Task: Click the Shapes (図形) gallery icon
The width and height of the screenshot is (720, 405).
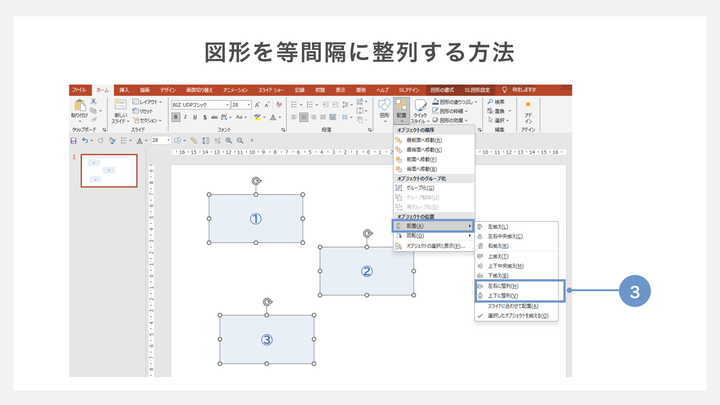Action: [x=384, y=105]
